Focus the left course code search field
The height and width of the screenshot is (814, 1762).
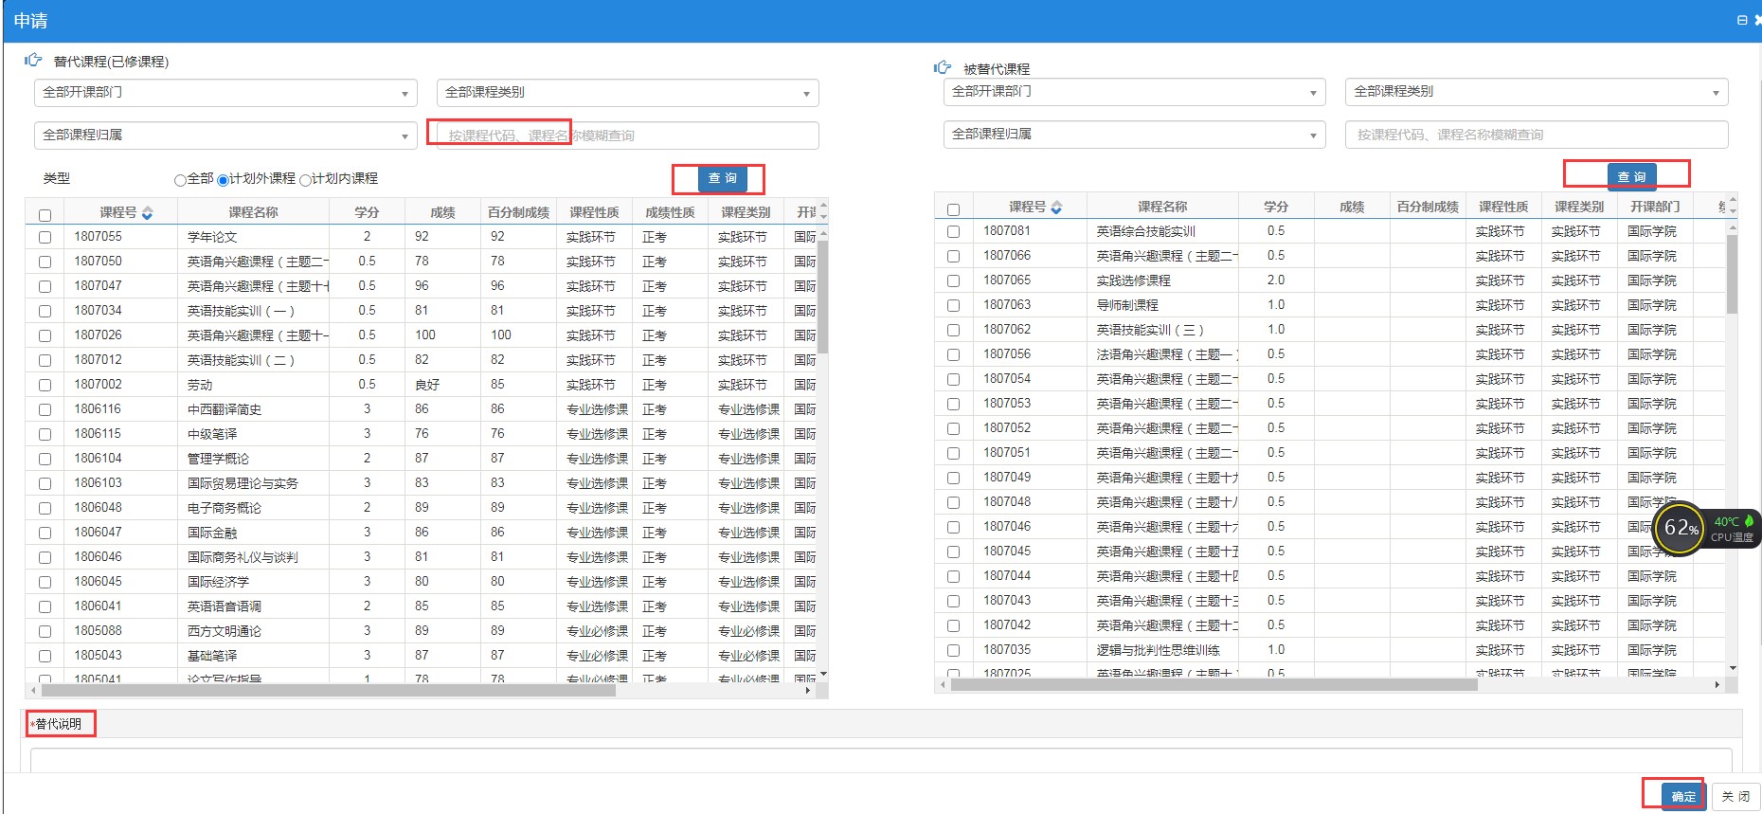tap(627, 136)
